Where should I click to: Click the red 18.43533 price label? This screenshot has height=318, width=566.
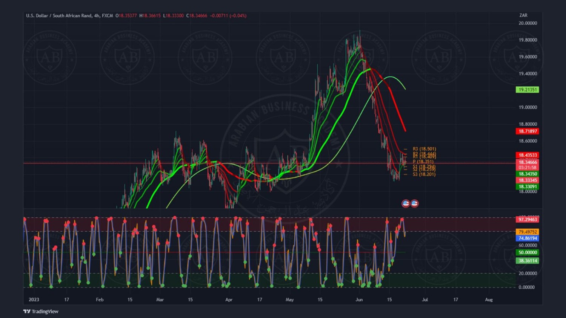coord(528,155)
